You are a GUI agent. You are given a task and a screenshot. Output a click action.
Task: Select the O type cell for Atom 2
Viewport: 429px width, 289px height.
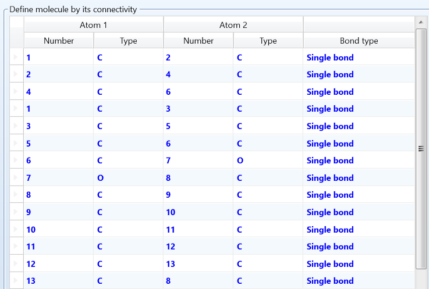(240, 161)
